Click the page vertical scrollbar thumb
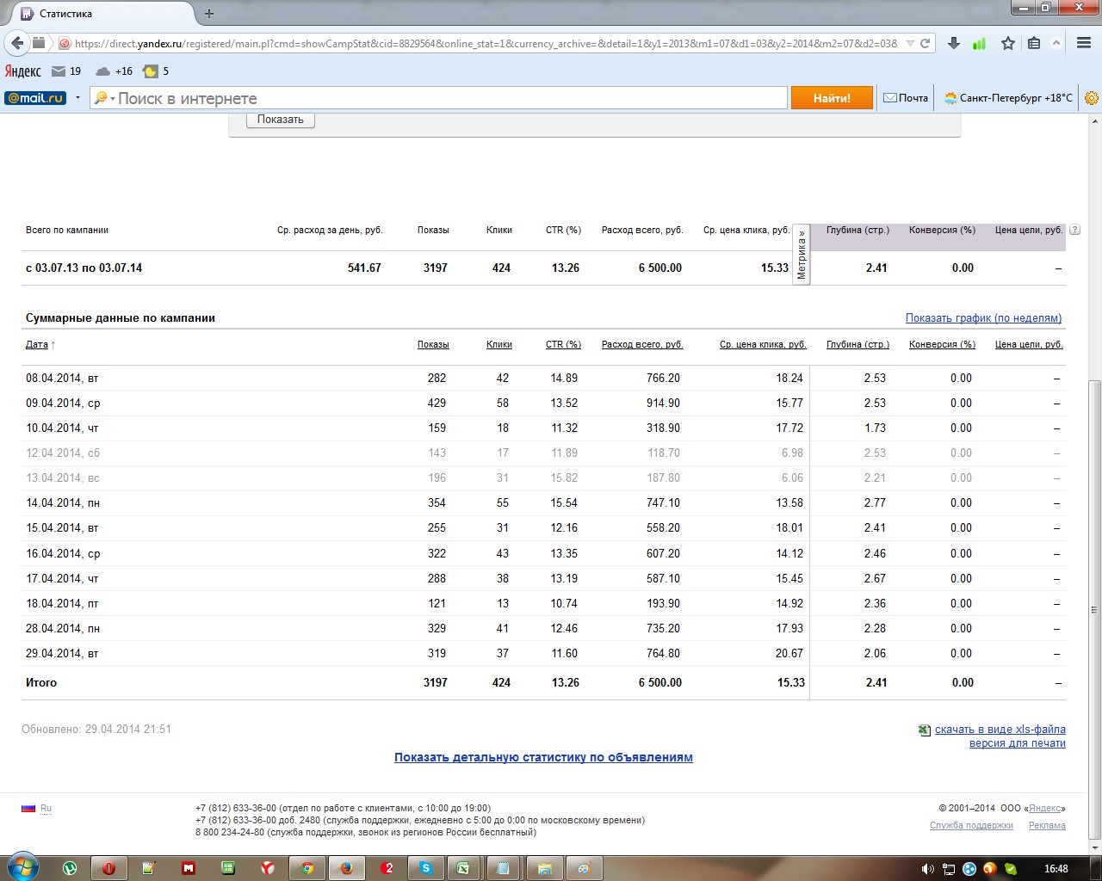 1094,610
